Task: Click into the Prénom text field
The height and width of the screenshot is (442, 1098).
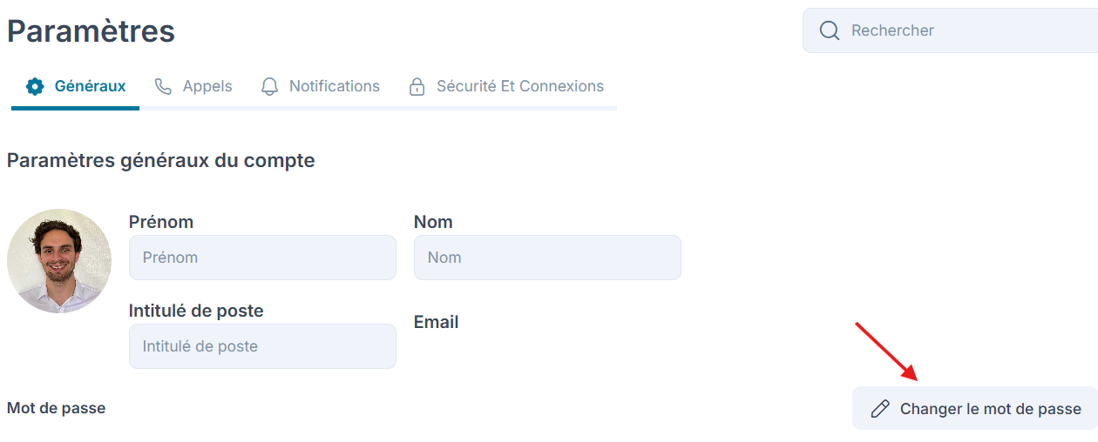Action: 262,258
